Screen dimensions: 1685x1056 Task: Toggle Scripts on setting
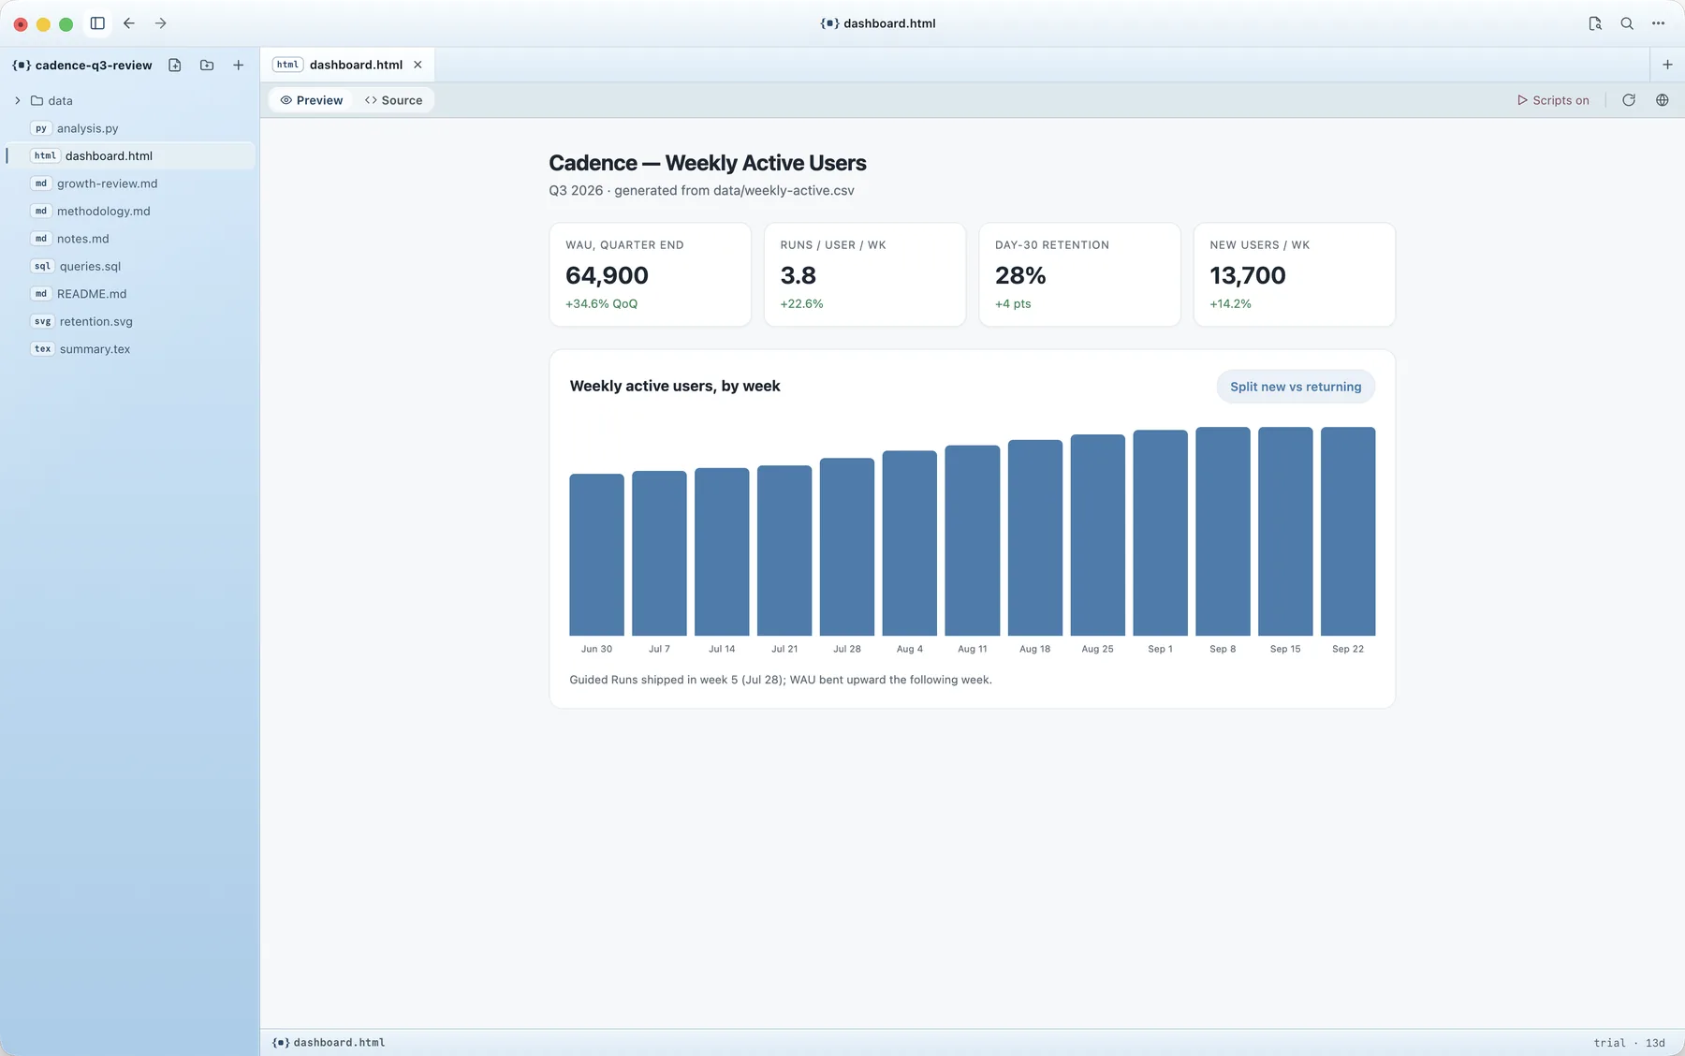(x=1553, y=100)
